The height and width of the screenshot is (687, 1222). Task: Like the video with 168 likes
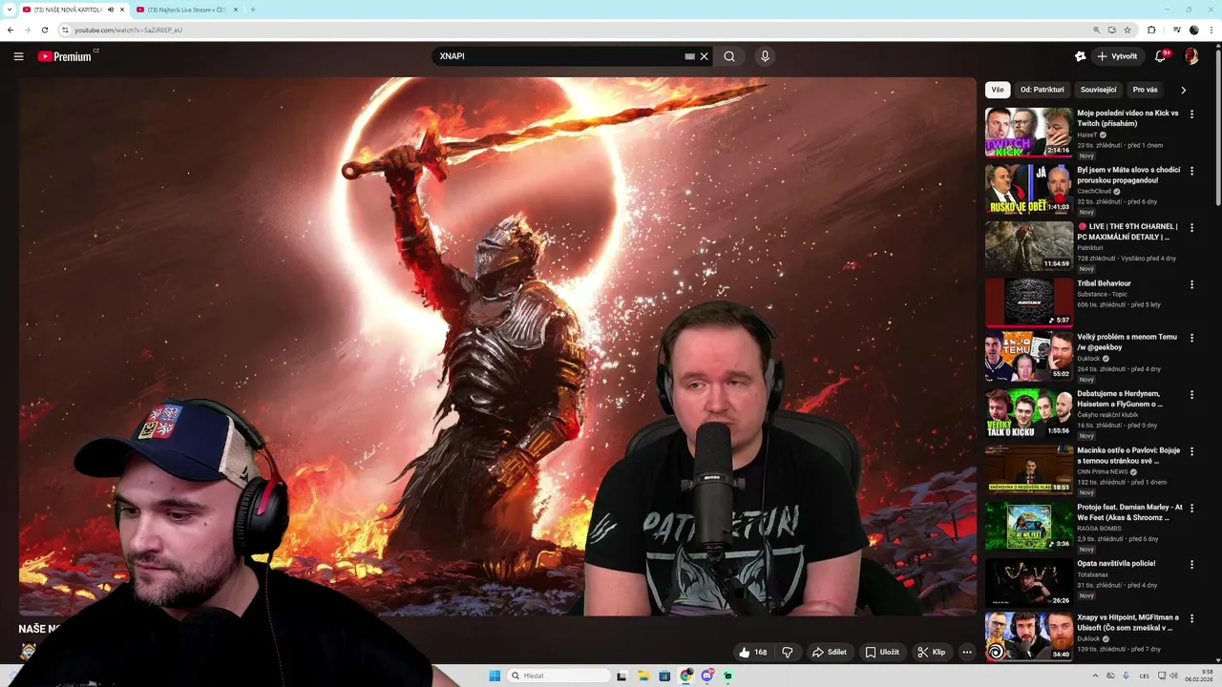(x=753, y=653)
